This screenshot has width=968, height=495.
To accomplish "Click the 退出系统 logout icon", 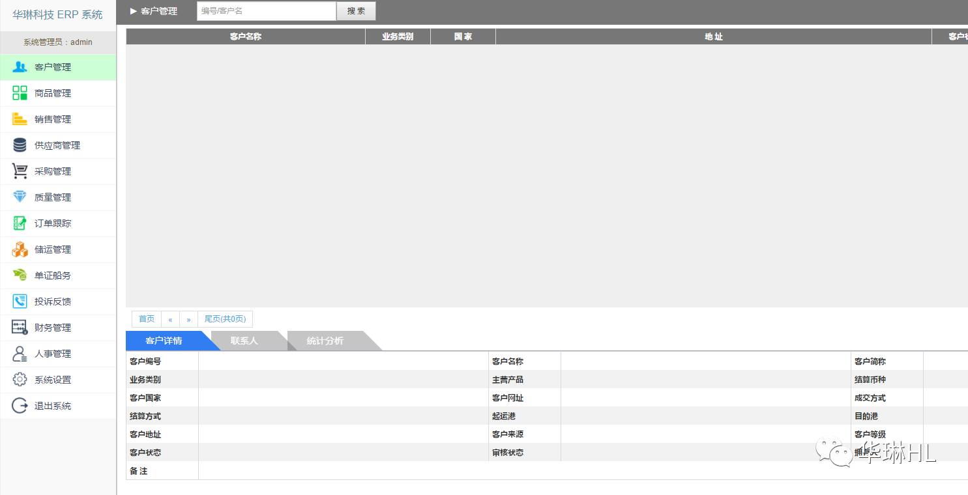I will coord(20,406).
